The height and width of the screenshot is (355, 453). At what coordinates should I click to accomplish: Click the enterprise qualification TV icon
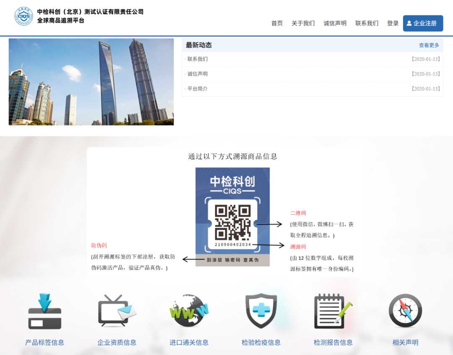pos(117,311)
